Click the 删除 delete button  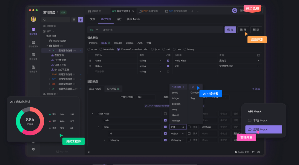tap(256, 30)
